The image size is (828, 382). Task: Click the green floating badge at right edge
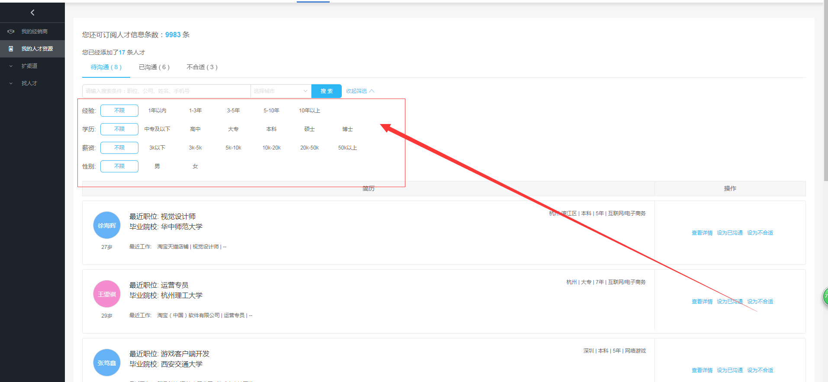pos(825,297)
